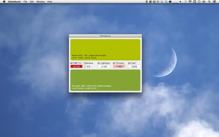Select the upper yellow-green Pantone color swatch

click(x=105, y=50)
